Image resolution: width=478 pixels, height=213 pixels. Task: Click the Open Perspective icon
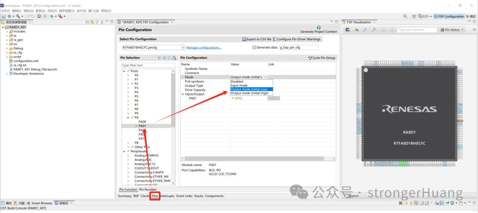point(414,16)
